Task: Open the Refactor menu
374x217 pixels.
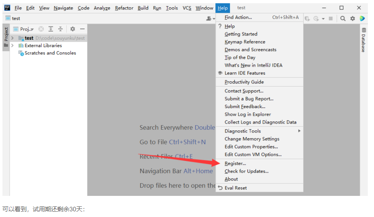Action: (x=124, y=8)
